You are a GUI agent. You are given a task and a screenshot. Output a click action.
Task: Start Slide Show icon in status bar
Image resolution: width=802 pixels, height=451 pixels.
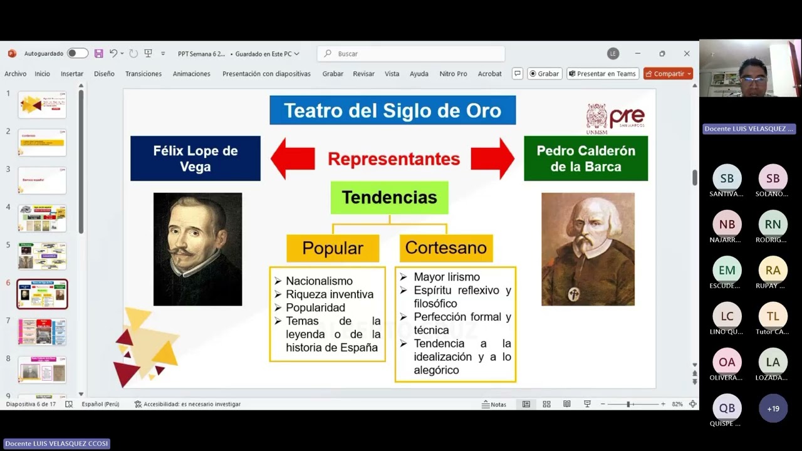(x=587, y=405)
